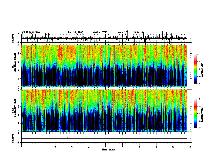Click the ch.1 colorbar log(PSD) unit label
This screenshot has width=214, height=165.
click(202, 70)
